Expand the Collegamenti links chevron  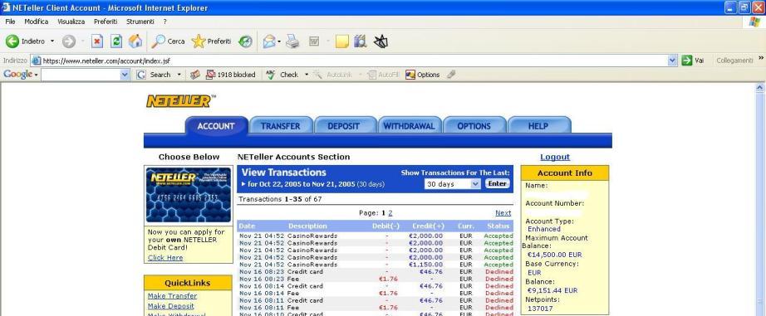point(761,59)
